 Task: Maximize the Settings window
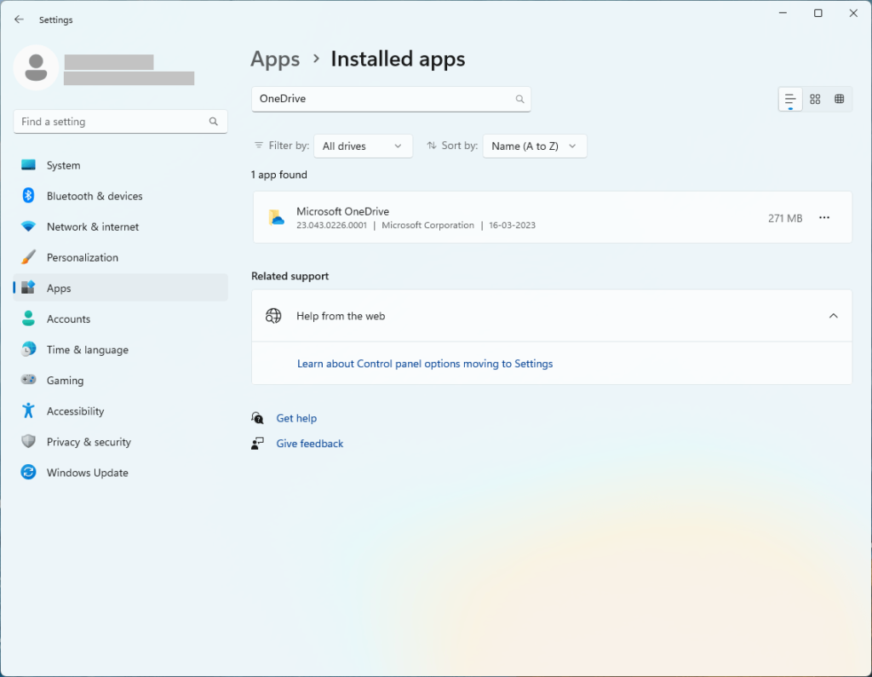click(818, 13)
